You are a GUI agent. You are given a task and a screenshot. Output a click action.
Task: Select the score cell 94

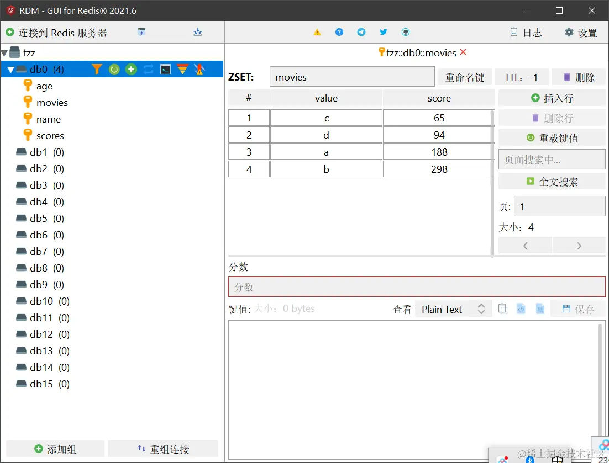[439, 135]
